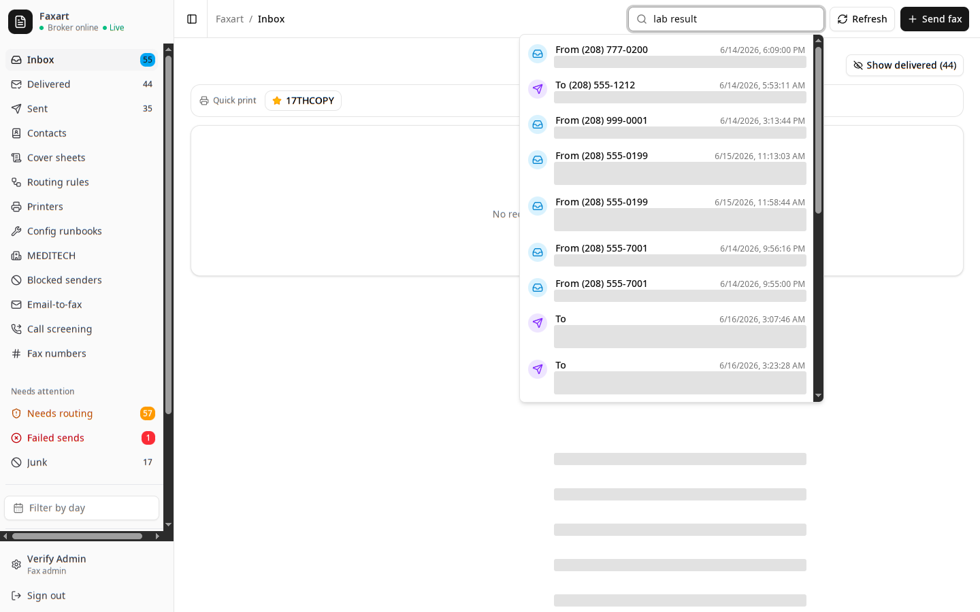
Task: Toggle Show delivered (44) visibility
Action: (x=904, y=65)
